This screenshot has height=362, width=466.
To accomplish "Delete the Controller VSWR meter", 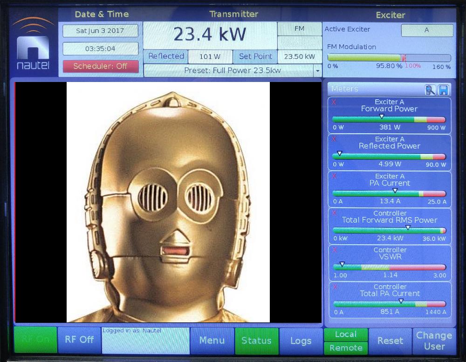I will click(334, 250).
